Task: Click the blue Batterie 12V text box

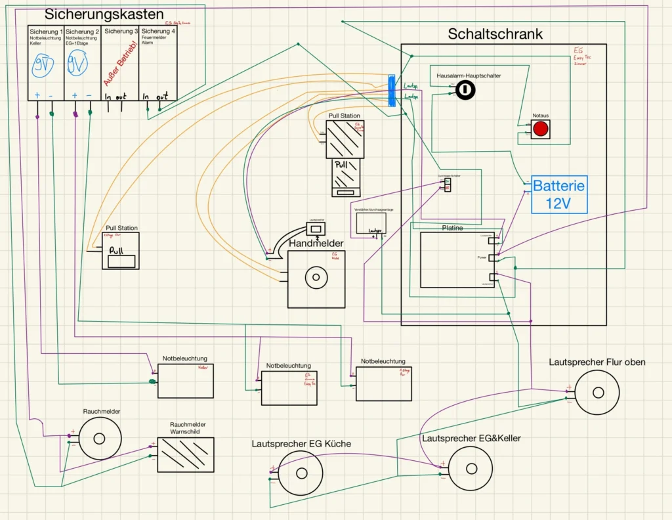Action: 559,195
